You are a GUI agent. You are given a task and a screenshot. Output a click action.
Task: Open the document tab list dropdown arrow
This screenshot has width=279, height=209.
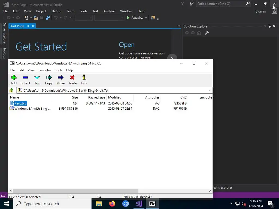179,26
